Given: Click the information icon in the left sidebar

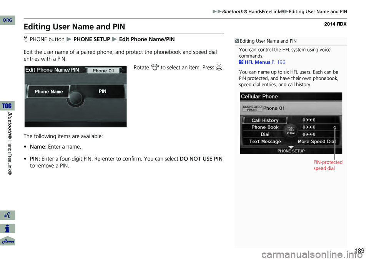Looking at the screenshot, I should click(8, 228).
